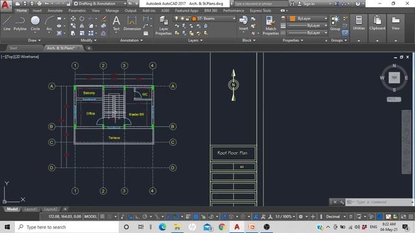This screenshot has width=415, height=233.
Task: Toggle group selection icon in Groups panel
Action: click(x=345, y=33)
